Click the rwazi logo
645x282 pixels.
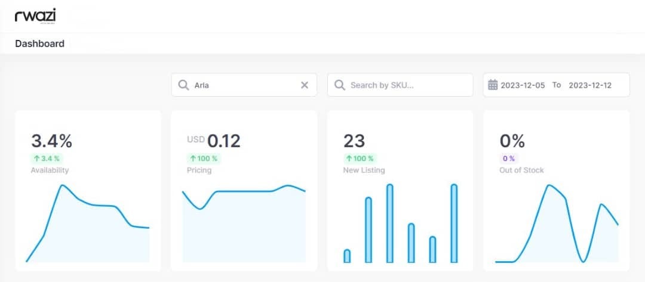coord(35,16)
